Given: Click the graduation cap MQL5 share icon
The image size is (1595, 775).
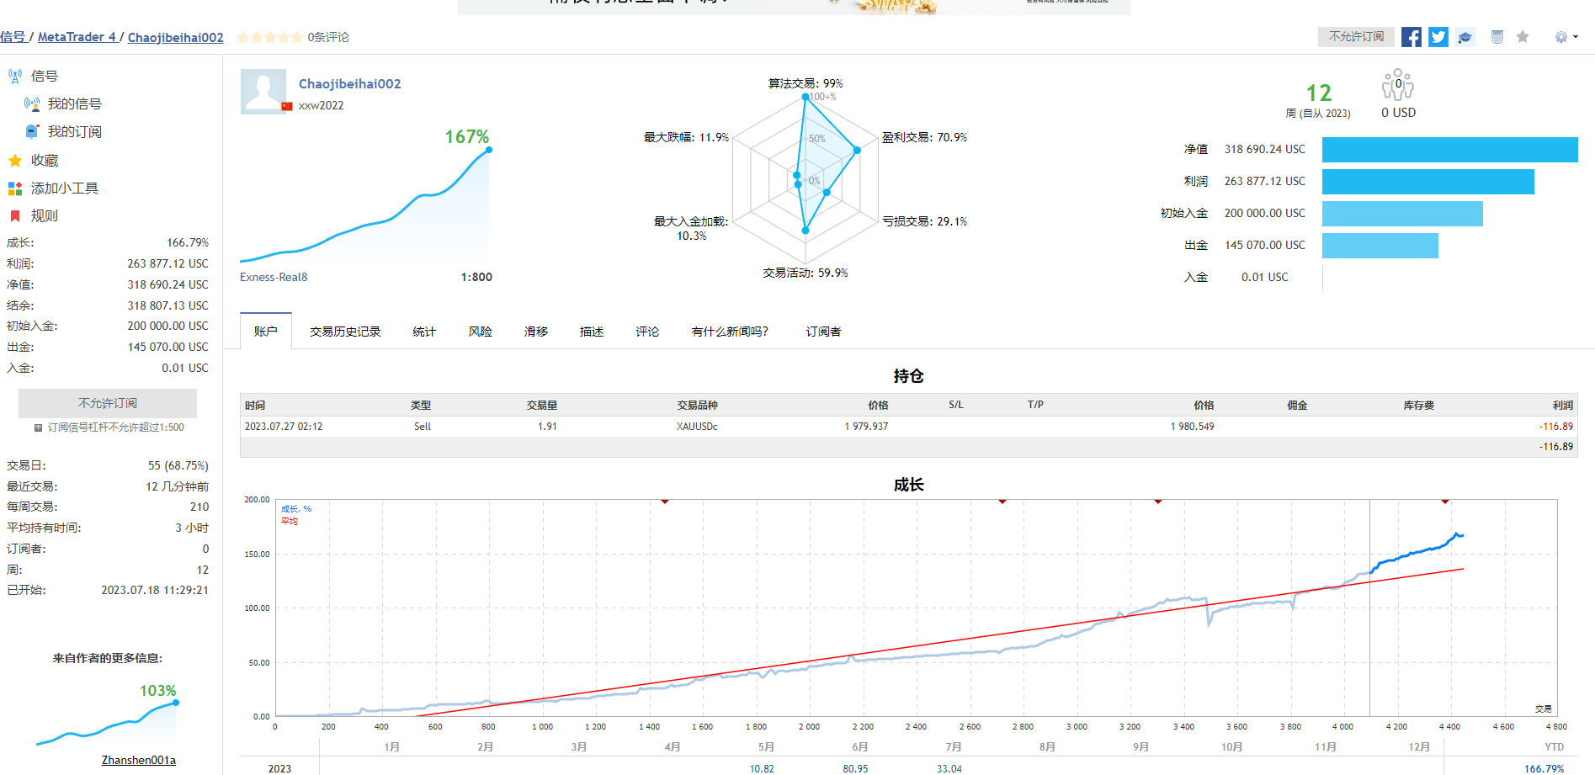Looking at the screenshot, I should [1465, 37].
